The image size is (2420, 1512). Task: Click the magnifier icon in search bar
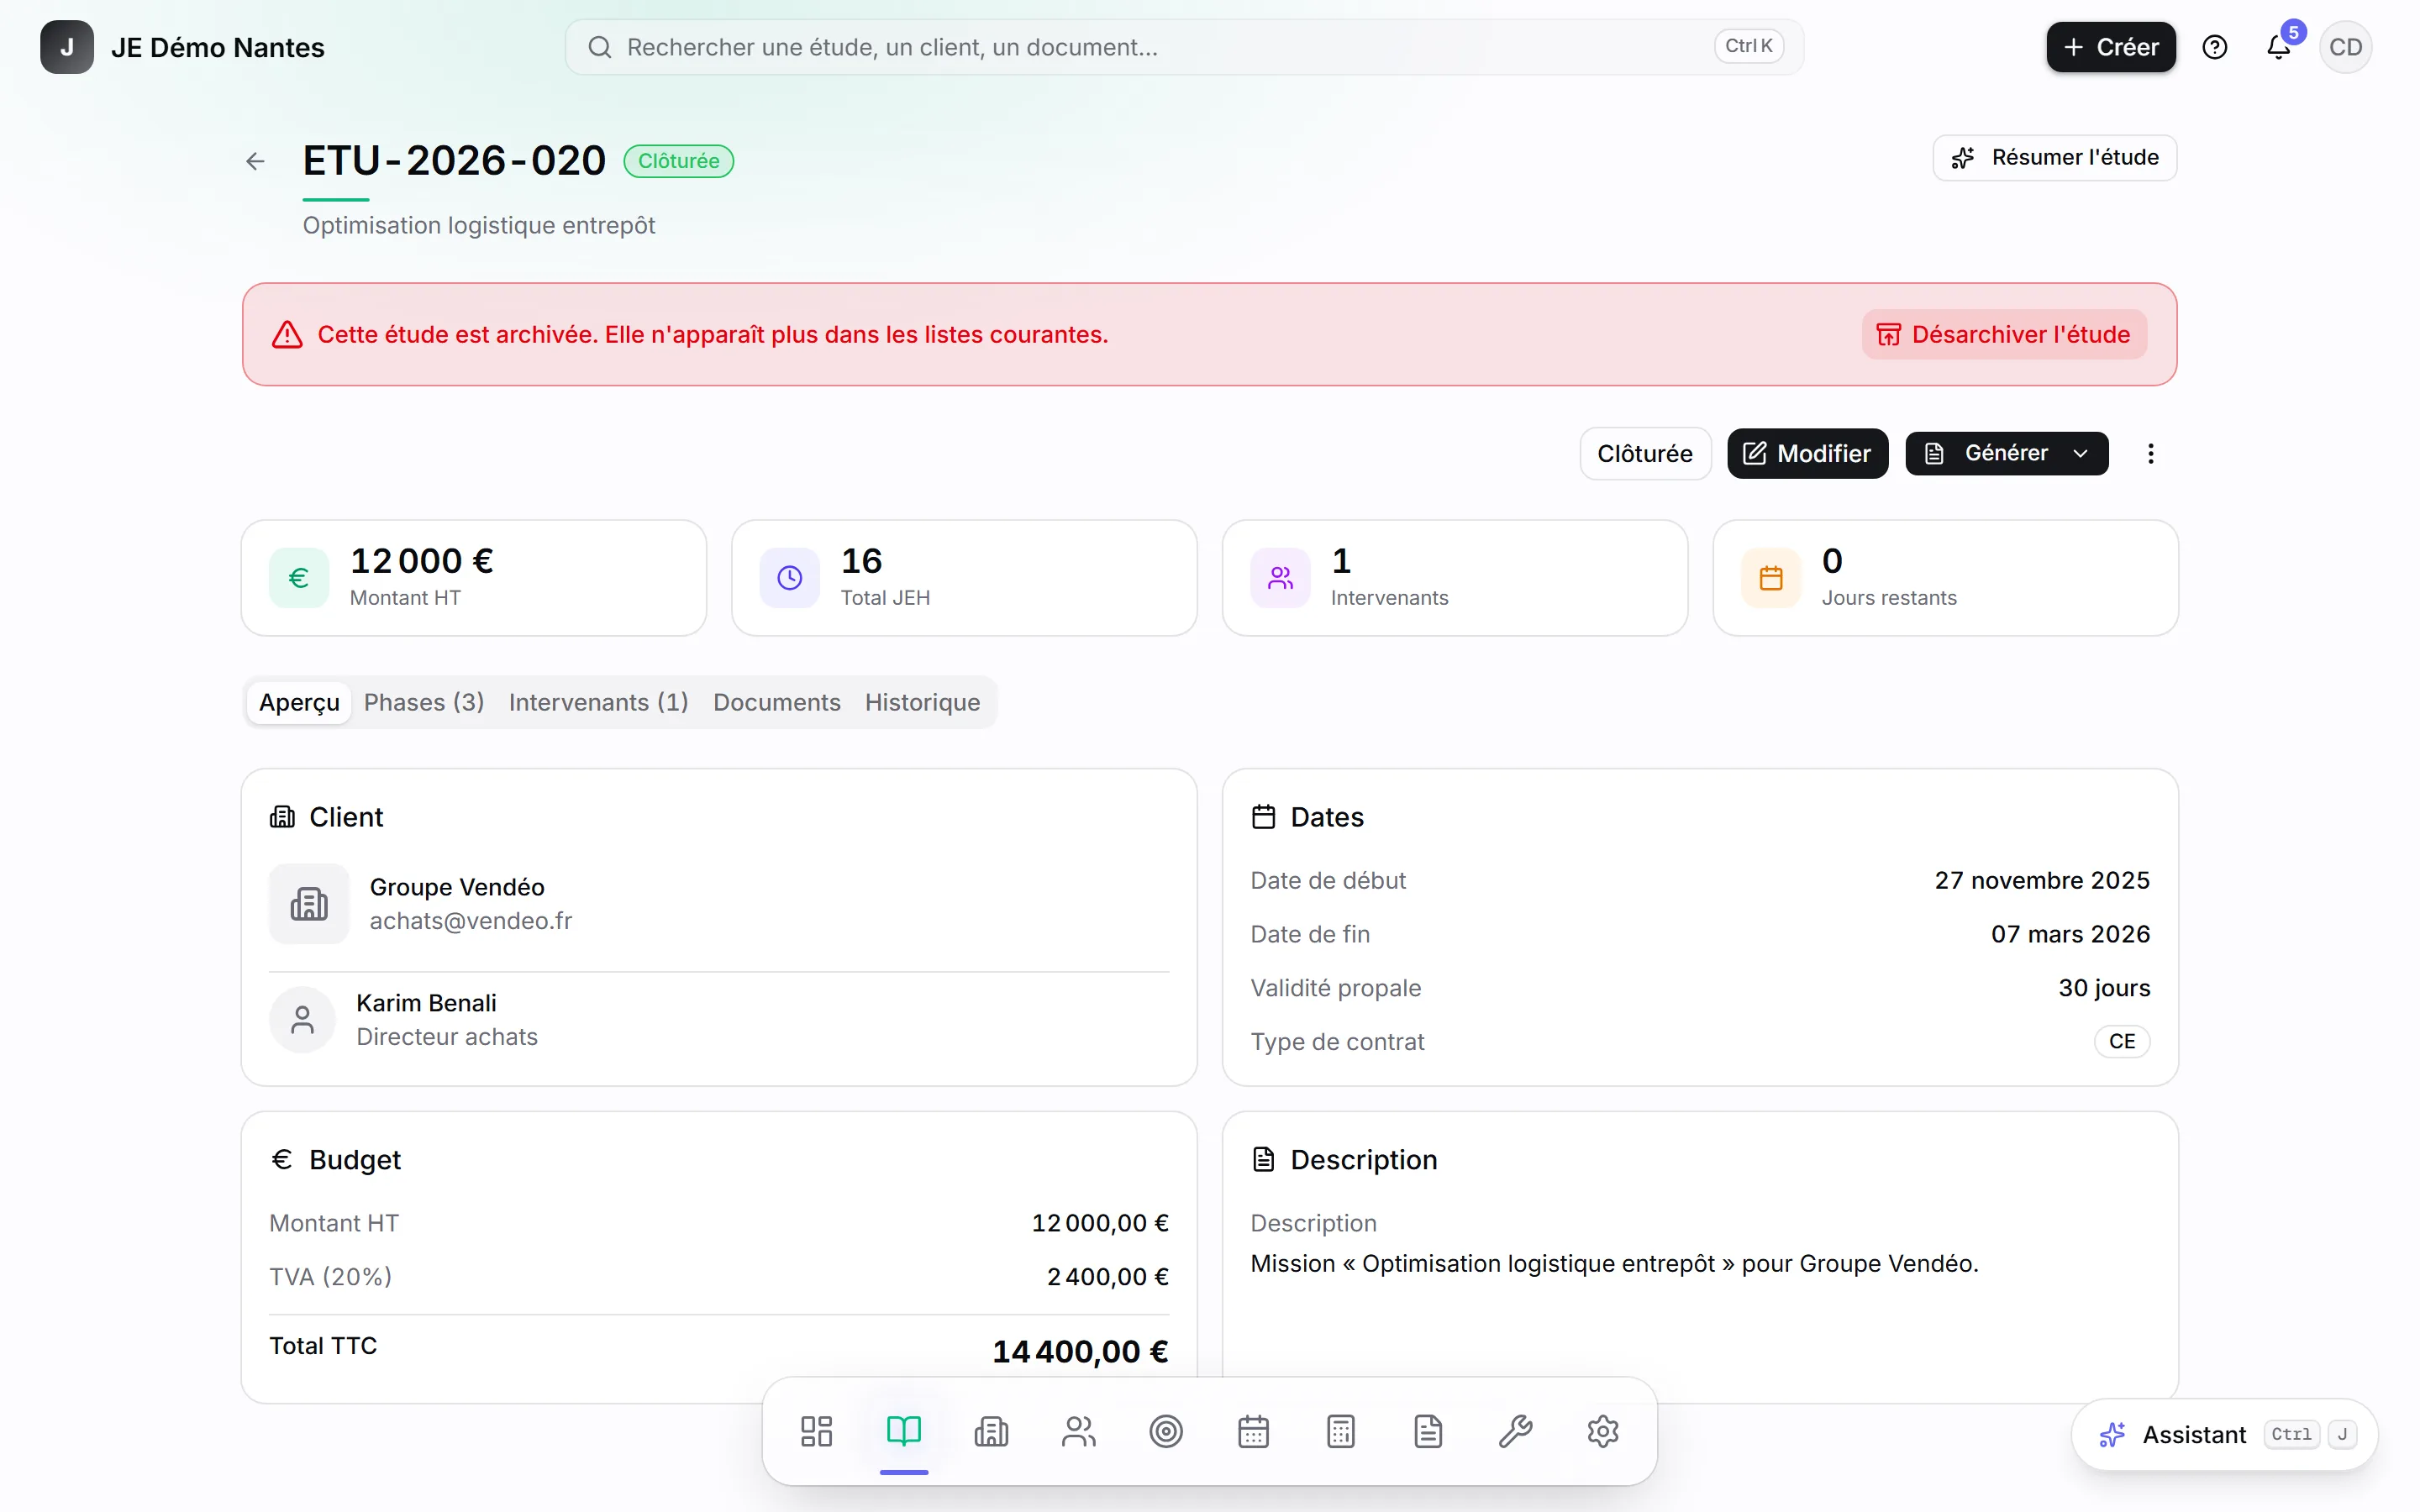[599, 47]
